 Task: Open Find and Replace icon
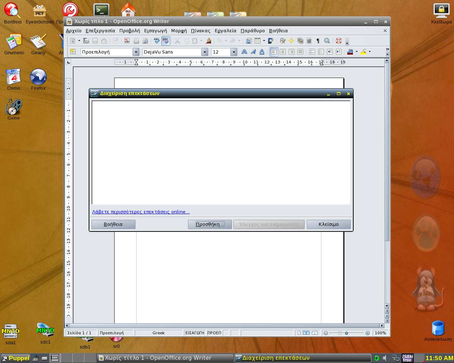click(x=283, y=41)
